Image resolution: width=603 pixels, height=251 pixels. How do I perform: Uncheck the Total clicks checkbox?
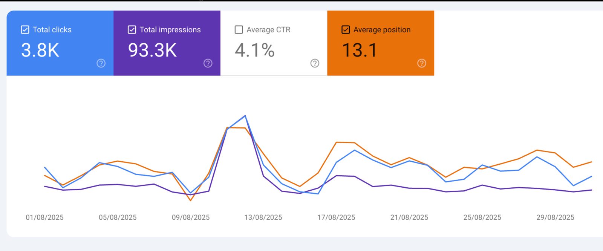pyautogui.click(x=25, y=30)
